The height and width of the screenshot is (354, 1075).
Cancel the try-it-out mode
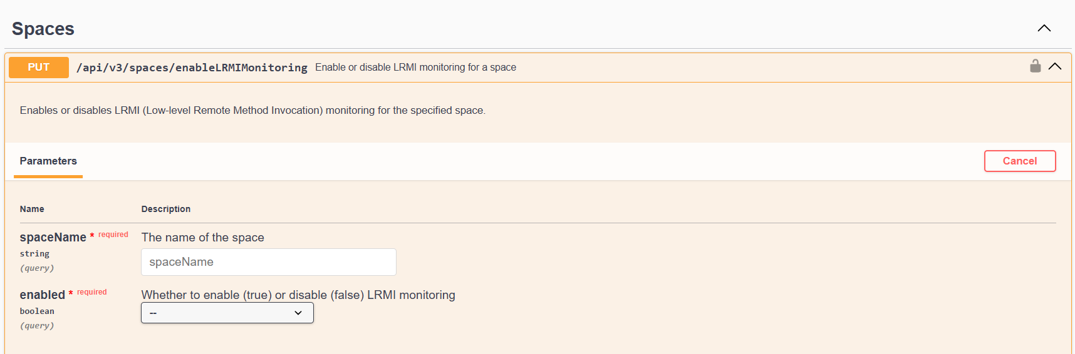click(1020, 161)
